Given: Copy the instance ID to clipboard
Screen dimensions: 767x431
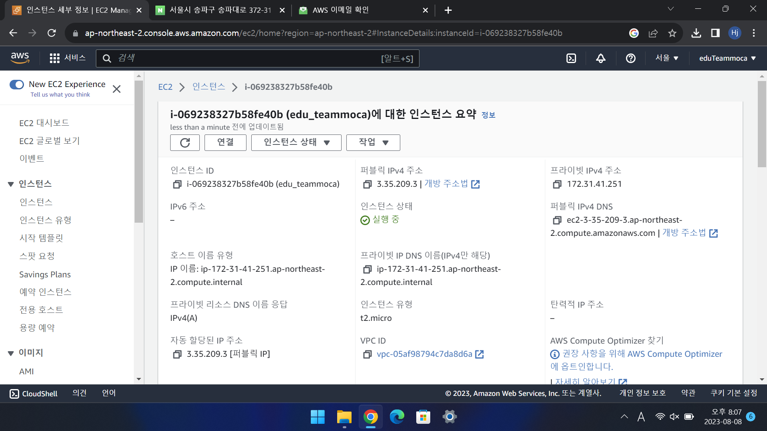Looking at the screenshot, I should pyautogui.click(x=177, y=184).
